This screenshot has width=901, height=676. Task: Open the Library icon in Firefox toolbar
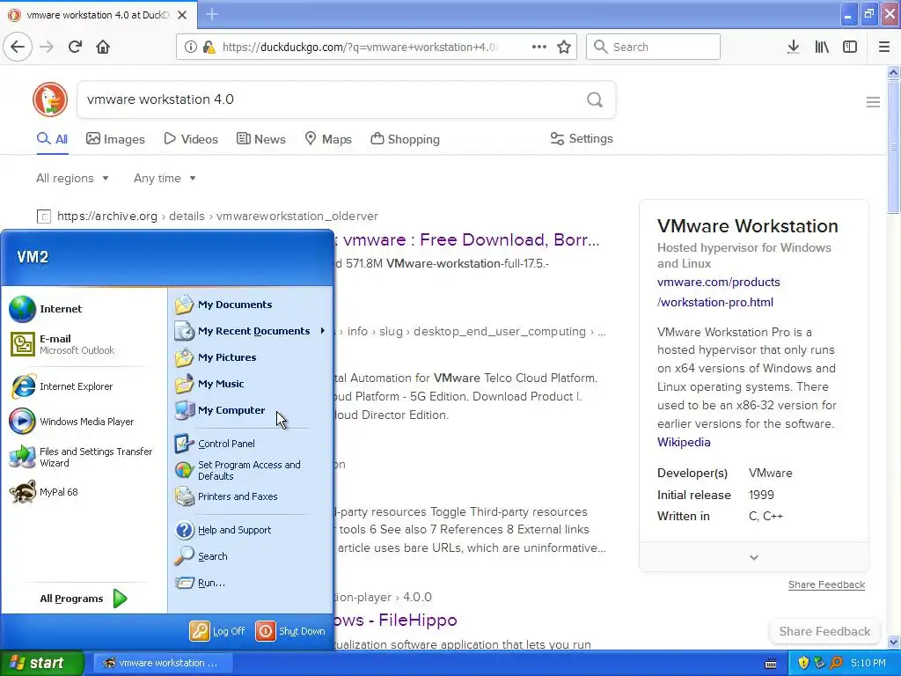pos(822,47)
